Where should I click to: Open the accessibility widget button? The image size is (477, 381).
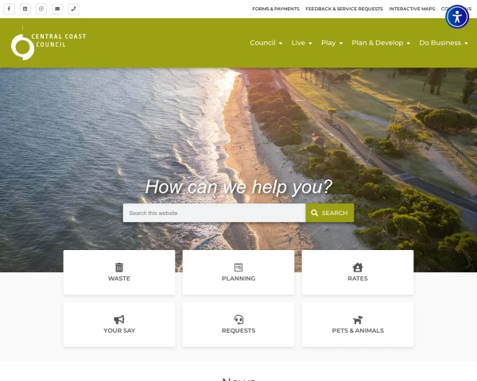click(457, 17)
